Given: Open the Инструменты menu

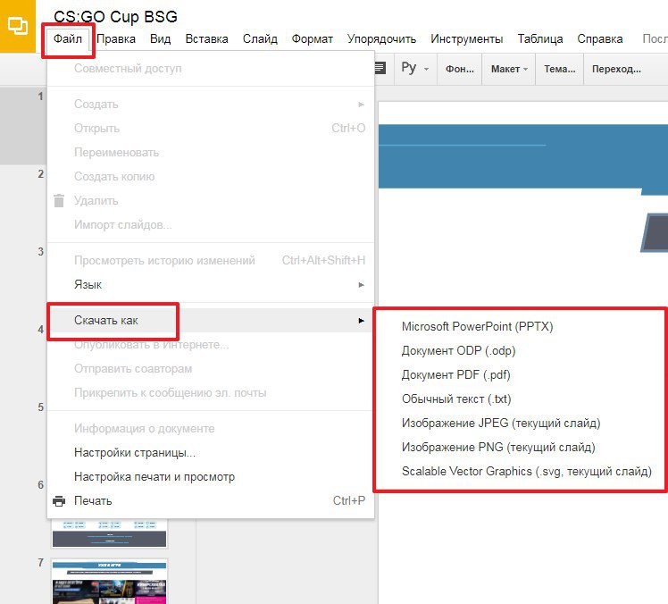Looking at the screenshot, I should [x=466, y=38].
